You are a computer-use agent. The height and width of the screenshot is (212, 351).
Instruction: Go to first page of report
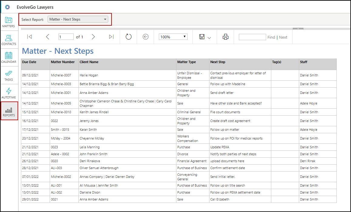[29, 37]
